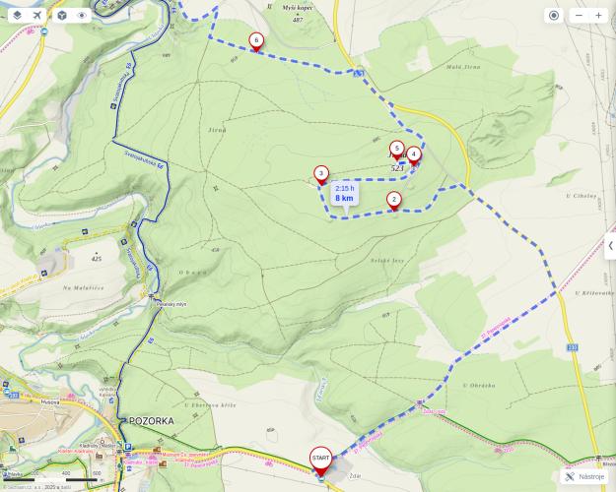616x492 pixels.
Task: Switch to aerial view with airplane icon
Action: click(36, 16)
